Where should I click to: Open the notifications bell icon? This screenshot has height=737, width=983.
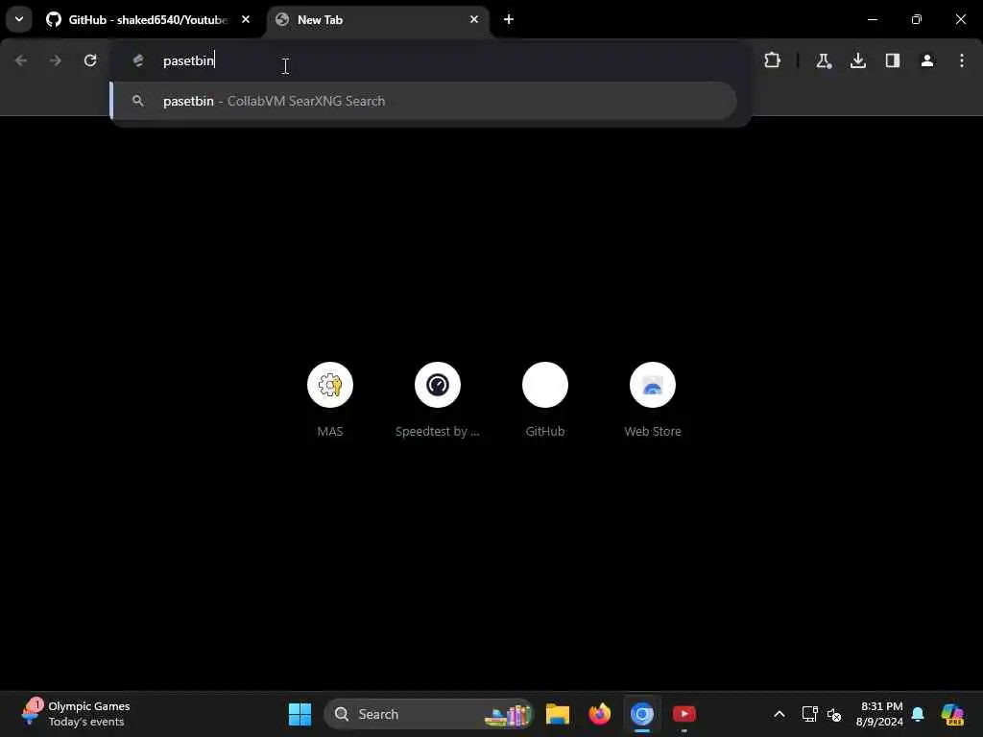918,714
